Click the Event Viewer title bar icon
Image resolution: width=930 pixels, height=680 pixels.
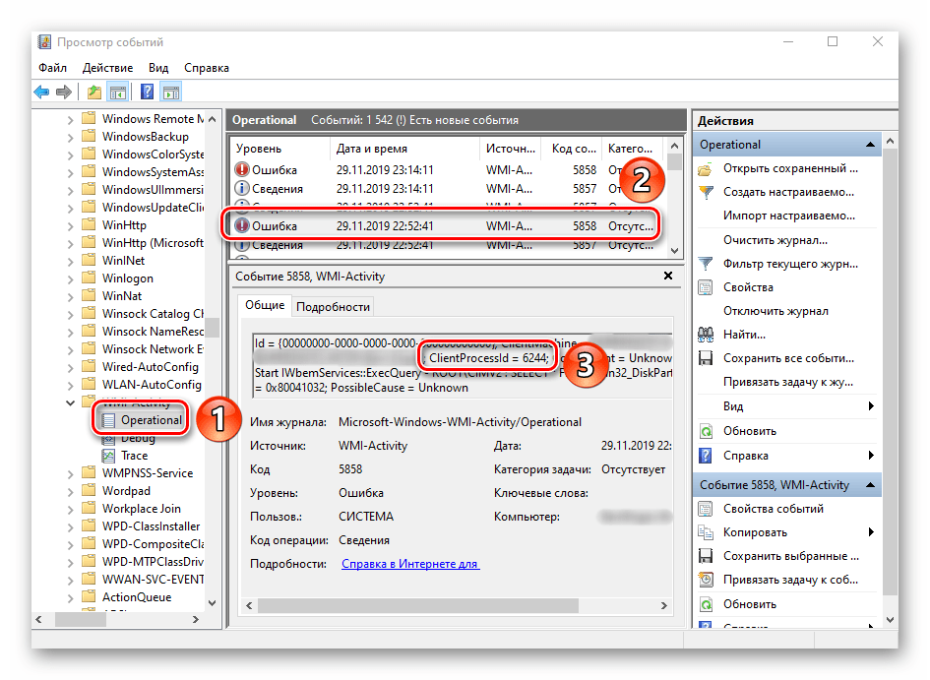[x=44, y=42]
